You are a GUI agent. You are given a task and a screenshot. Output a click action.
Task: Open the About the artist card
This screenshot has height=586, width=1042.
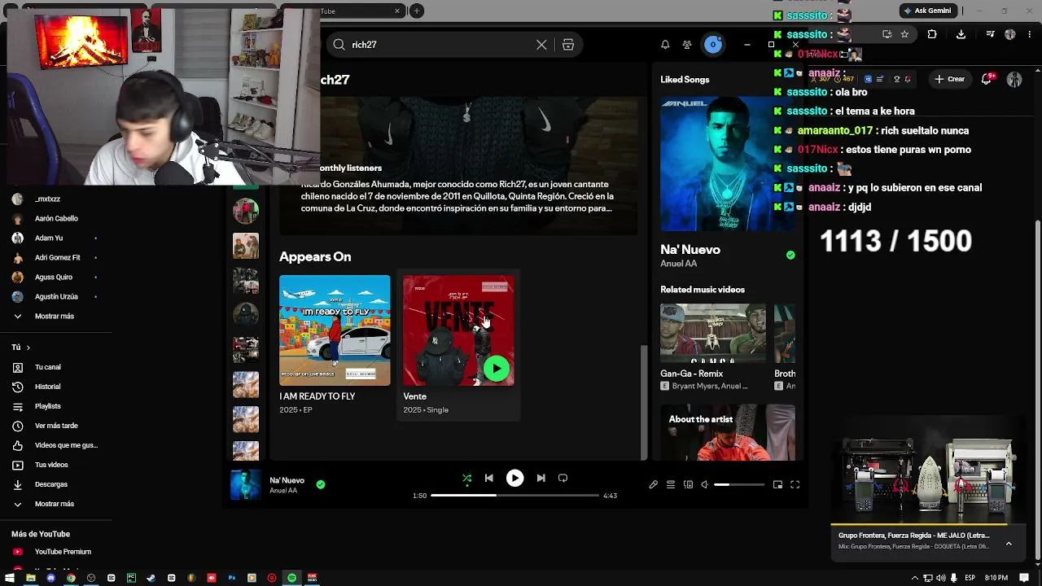[728, 432]
